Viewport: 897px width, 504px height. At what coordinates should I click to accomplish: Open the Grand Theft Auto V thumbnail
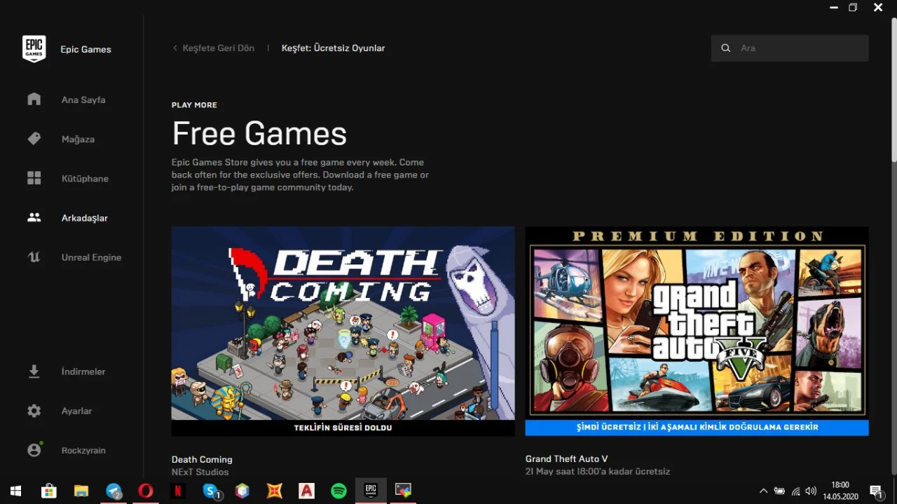(x=697, y=323)
